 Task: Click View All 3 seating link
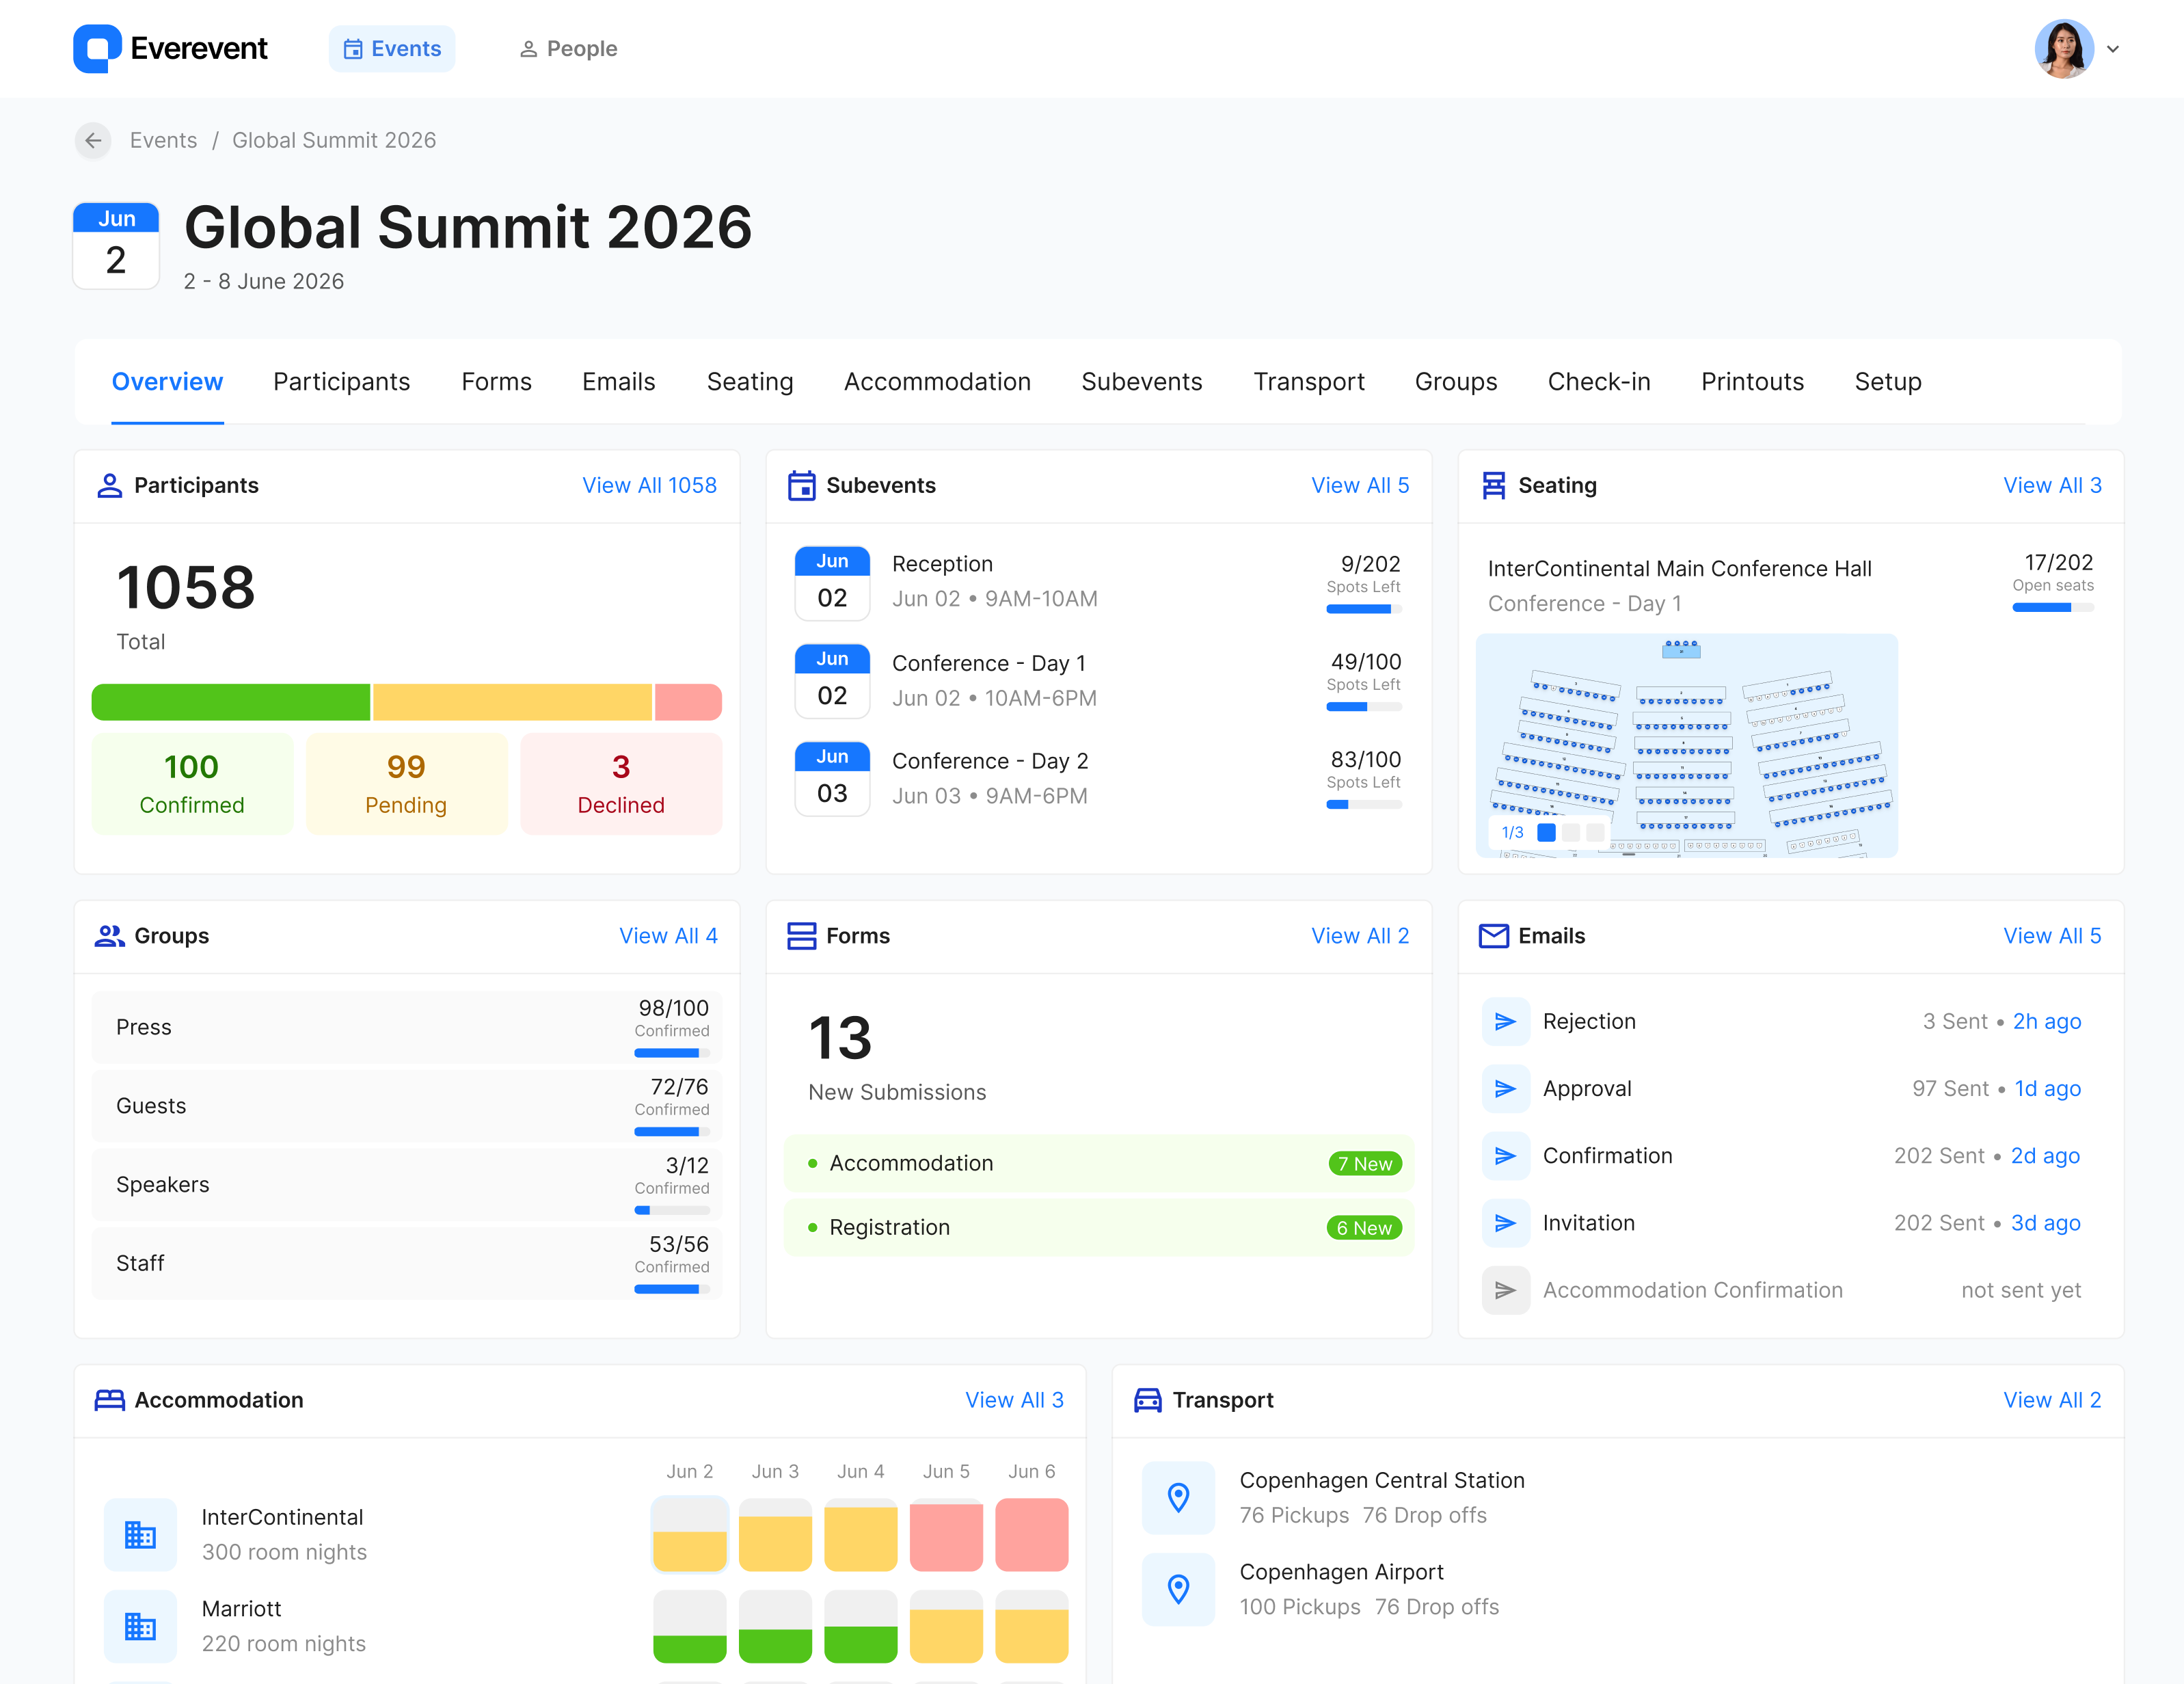click(2052, 485)
